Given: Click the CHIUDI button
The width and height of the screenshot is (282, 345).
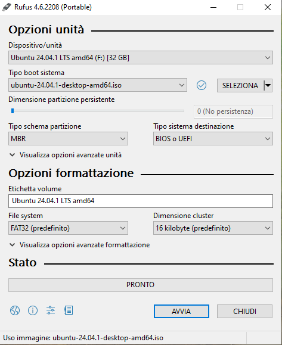Looking at the screenshot, I should 244,312.
